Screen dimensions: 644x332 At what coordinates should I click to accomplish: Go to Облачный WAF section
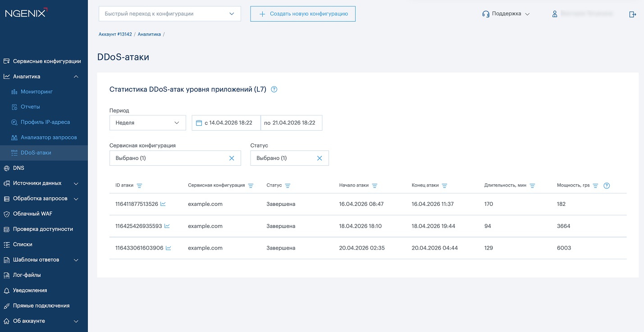[32, 214]
